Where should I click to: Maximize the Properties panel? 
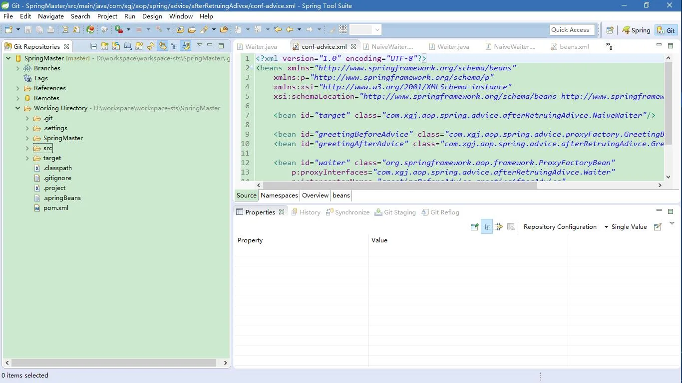(x=671, y=211)
